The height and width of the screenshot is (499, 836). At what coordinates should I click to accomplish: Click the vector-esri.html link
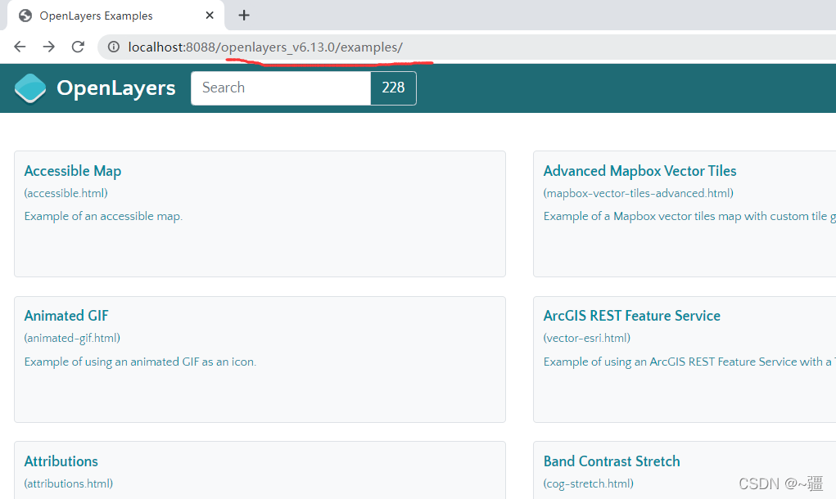tap(587, 338)
